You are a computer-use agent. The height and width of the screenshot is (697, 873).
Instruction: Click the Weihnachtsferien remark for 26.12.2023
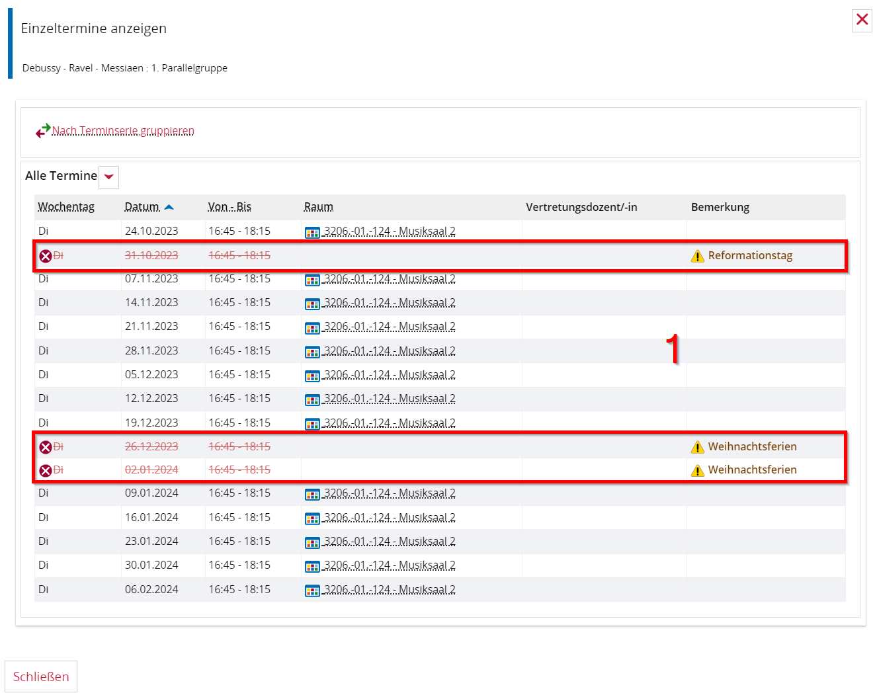tap(753, 447)
